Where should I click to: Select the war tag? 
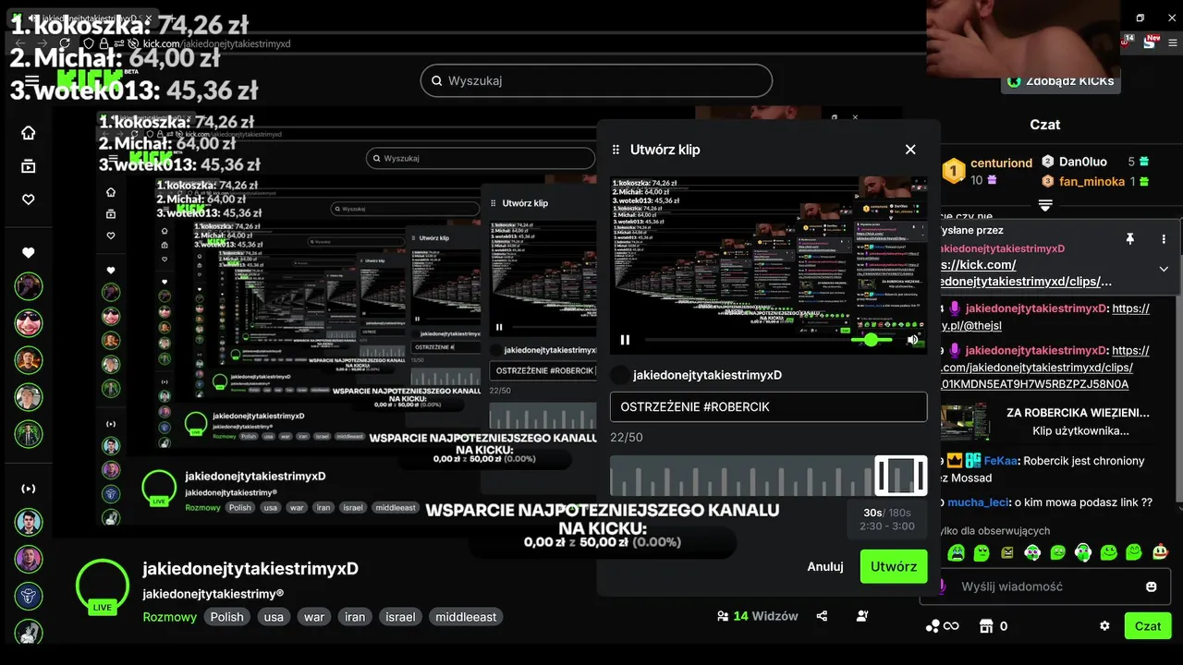[x=314, y=617]
